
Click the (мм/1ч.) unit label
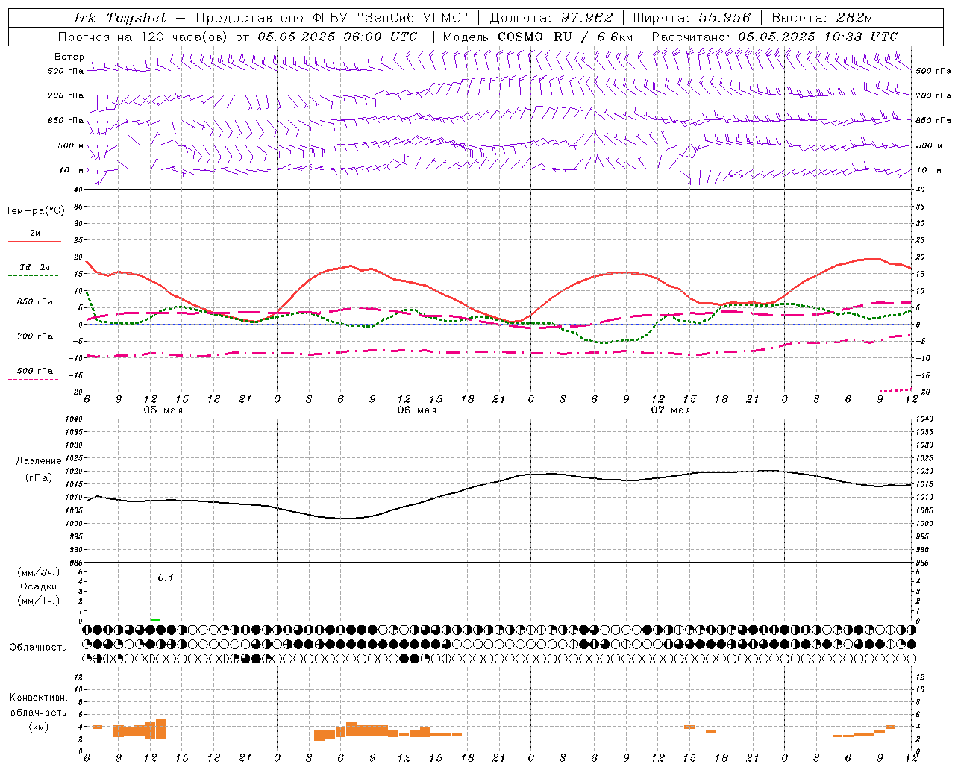39,601
